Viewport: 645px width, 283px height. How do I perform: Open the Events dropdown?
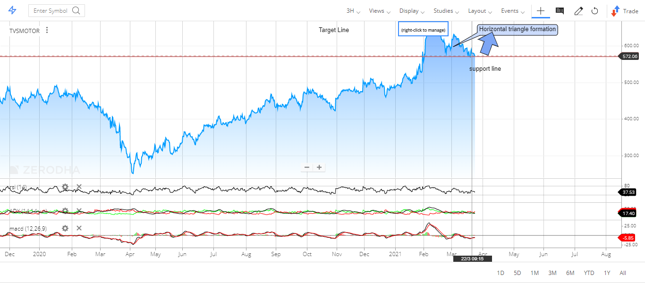[513, 11]
